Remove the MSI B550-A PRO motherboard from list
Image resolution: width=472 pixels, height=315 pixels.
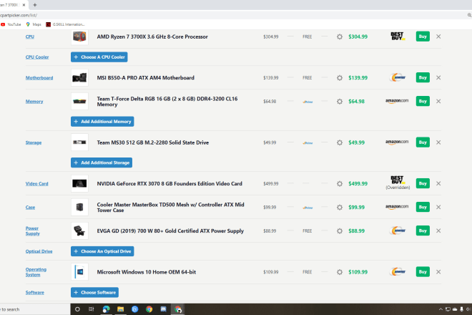(x=438, y=77)
